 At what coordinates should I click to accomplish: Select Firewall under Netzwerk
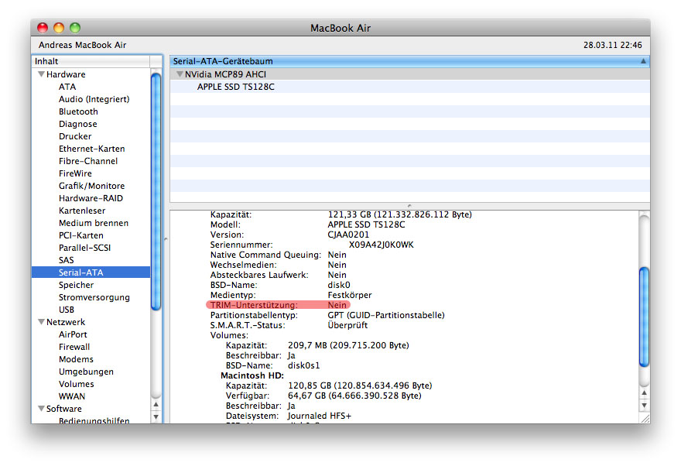click(74, 347)
